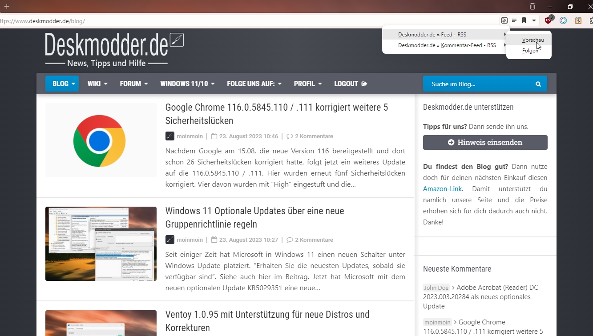Open Windows 11 Optionale Updates thumbnail
Viewport: 593px width, 336px height.
coord(101,244)
